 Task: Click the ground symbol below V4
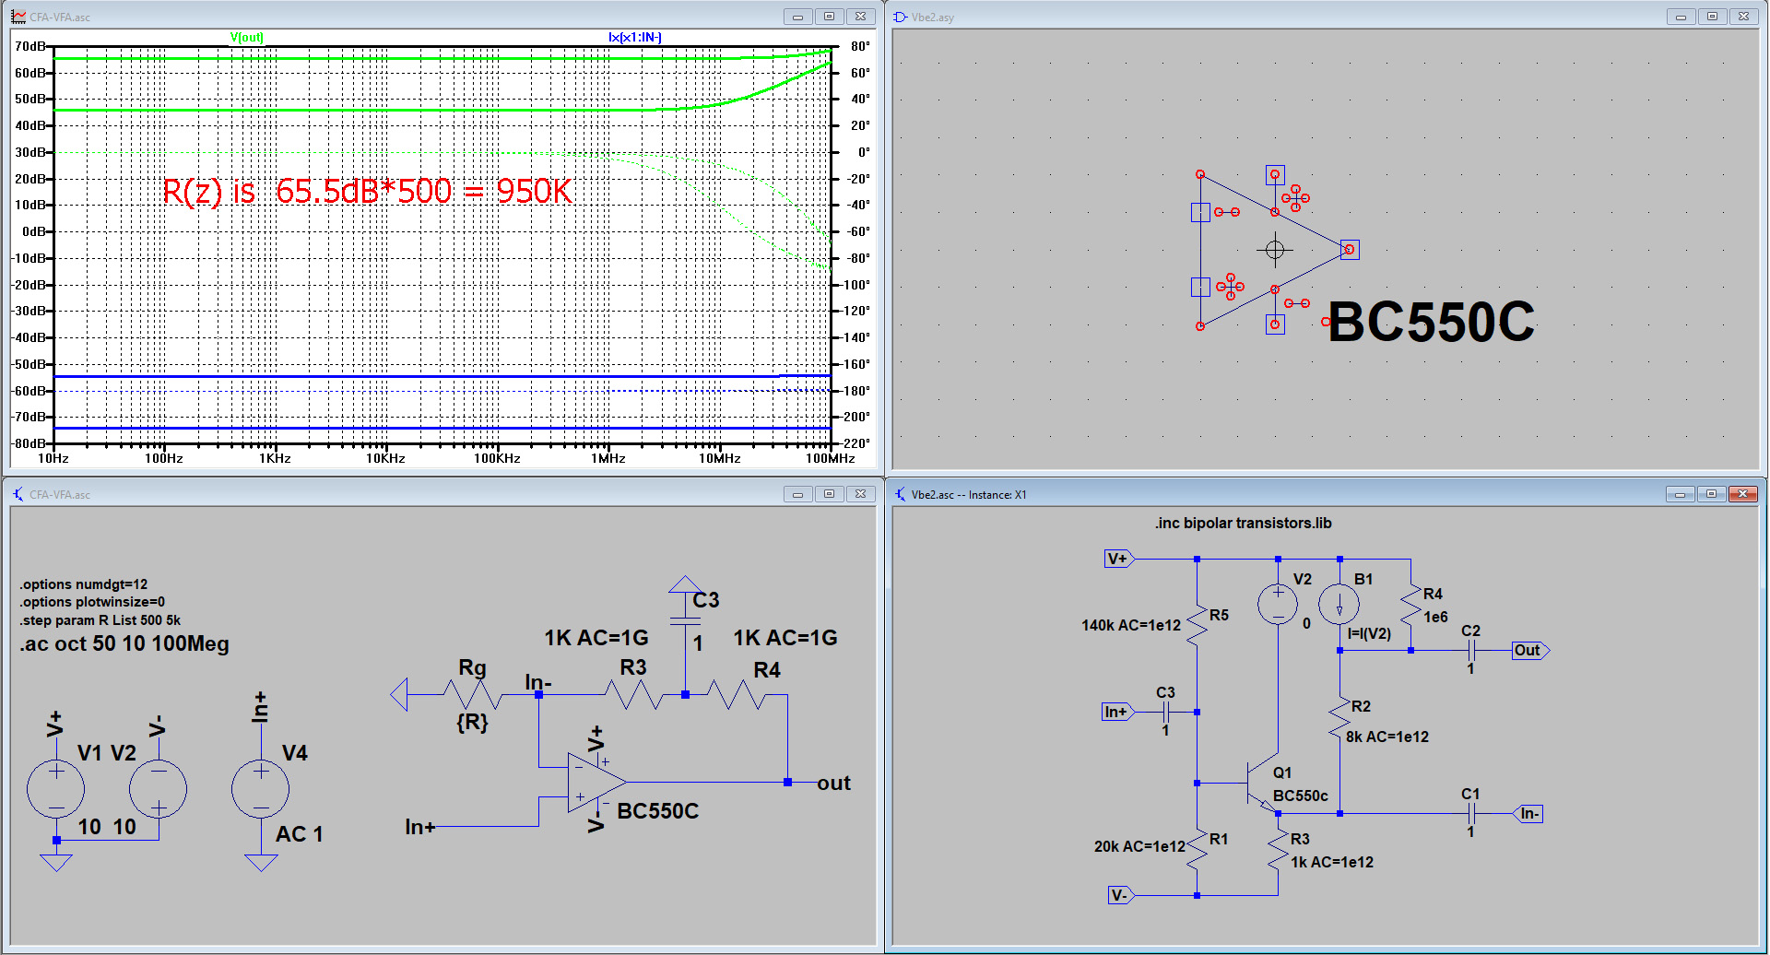point(261,863)
